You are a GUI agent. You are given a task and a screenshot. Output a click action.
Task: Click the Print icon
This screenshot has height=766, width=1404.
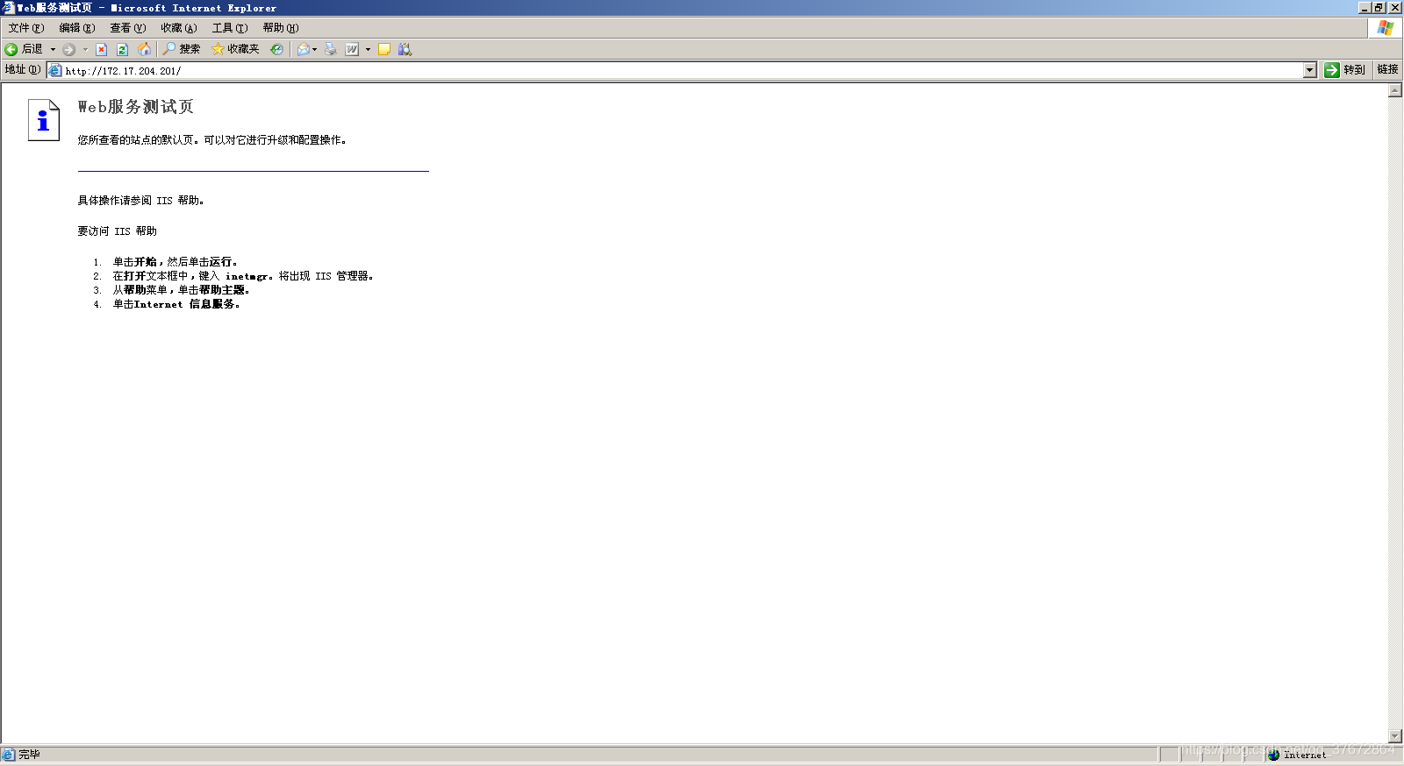[x=330, y=49]
